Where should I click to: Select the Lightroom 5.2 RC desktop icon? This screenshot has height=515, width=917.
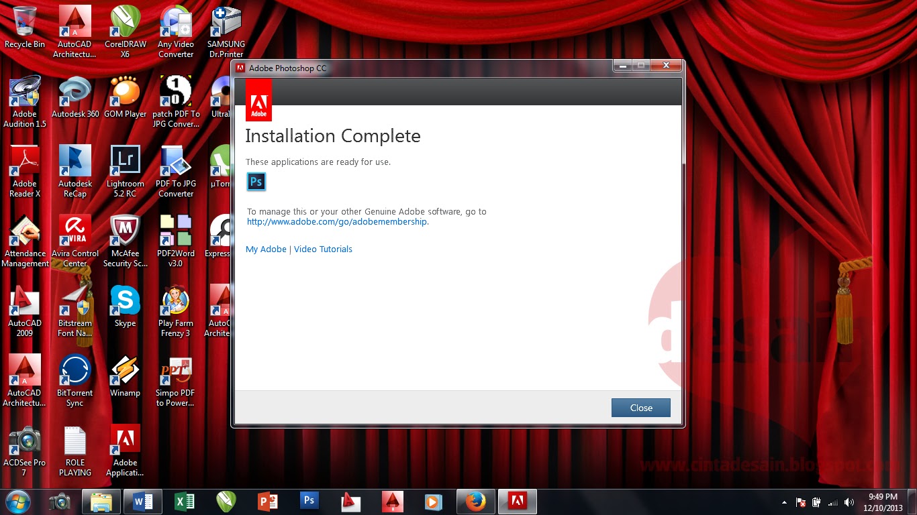125,171
